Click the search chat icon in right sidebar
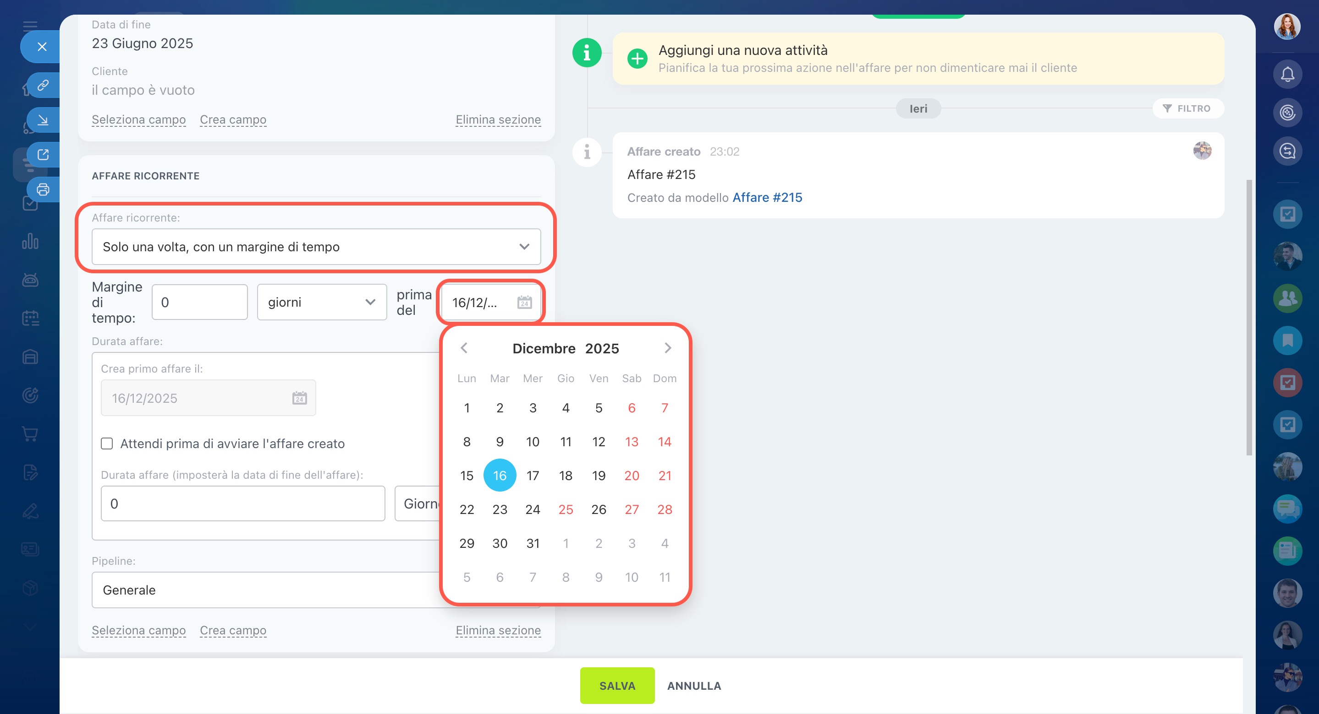The image size is (1319, 714). click(1287, 151)
